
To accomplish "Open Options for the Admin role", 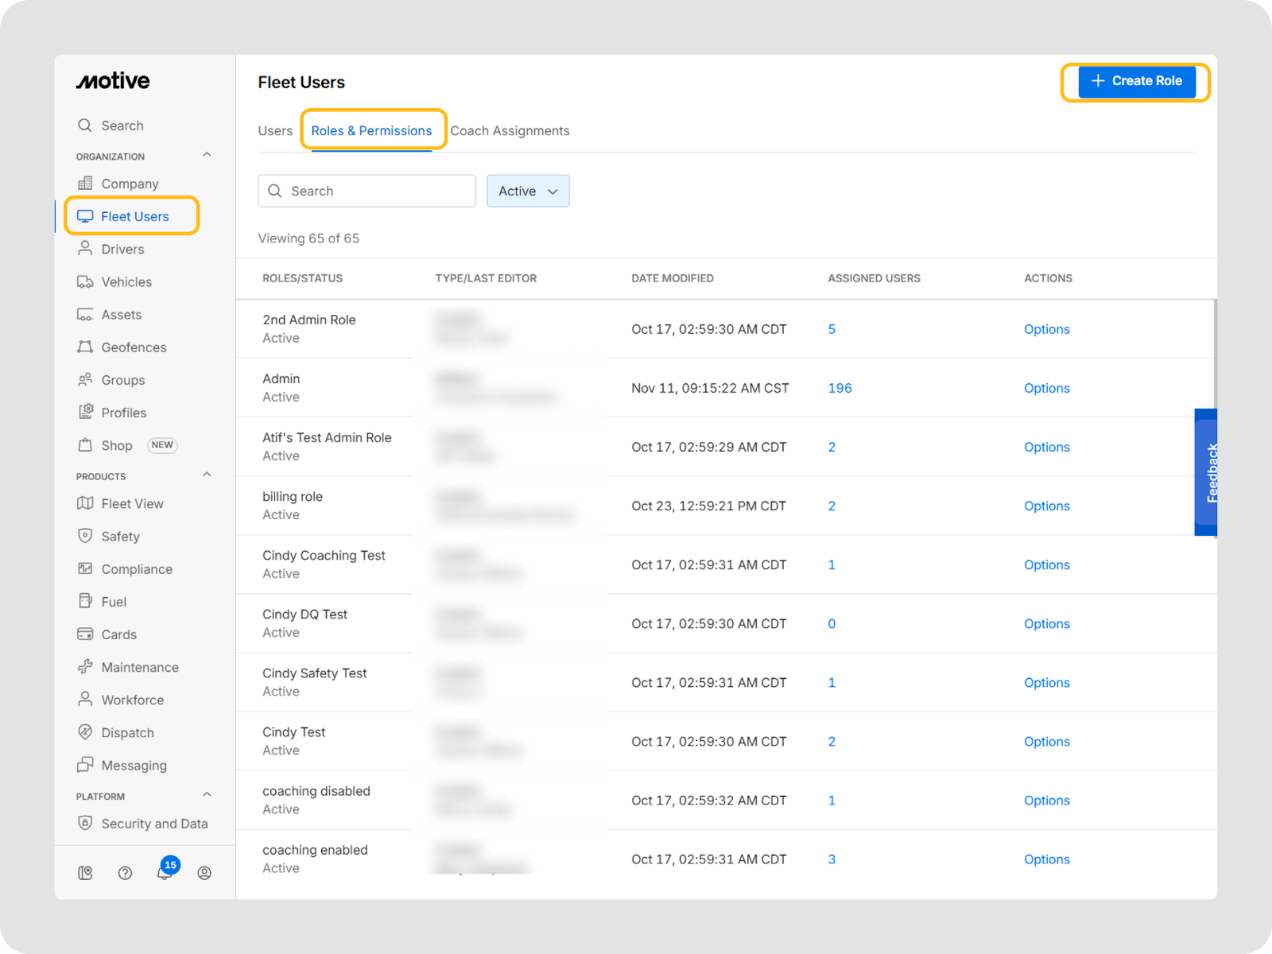I will pos(1046,388).
